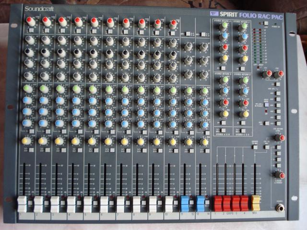Click the blue stereo fader 11/12

coord(185,203)
